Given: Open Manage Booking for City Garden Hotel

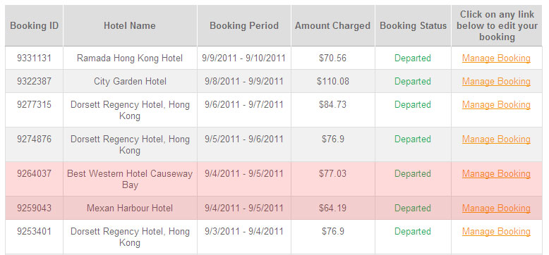Looking at the screenshot, I should coord(496,81).
